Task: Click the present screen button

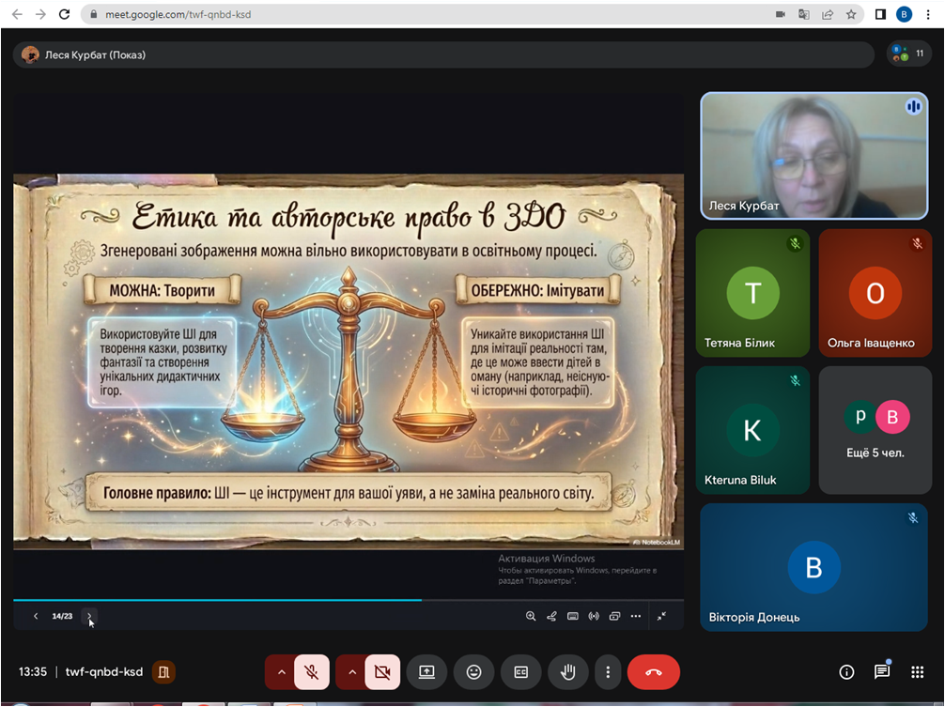Action: click(426, 672)
